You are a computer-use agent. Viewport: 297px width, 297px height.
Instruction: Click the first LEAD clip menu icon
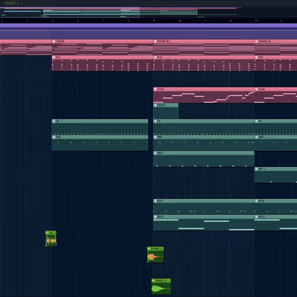point(155,89)
